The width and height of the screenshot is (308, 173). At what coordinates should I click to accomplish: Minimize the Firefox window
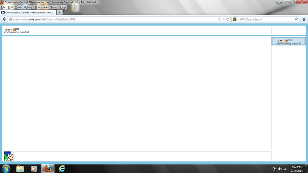(287, 2)
